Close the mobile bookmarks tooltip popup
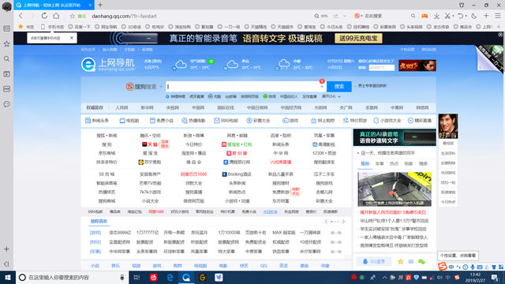Screen dimensions: 505x284 click(72, 38)
